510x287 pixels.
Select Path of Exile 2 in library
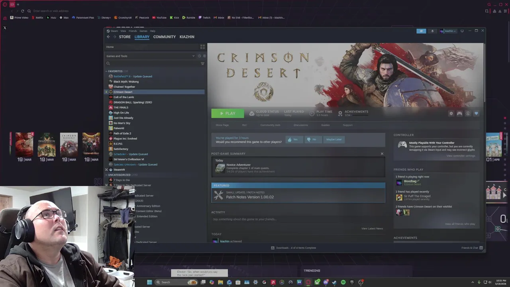122,133
